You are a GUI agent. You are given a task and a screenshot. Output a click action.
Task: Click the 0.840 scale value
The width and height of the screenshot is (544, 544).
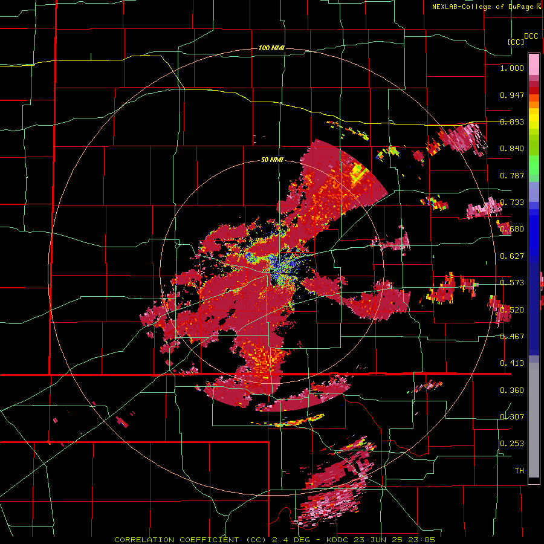pos(512,149)
